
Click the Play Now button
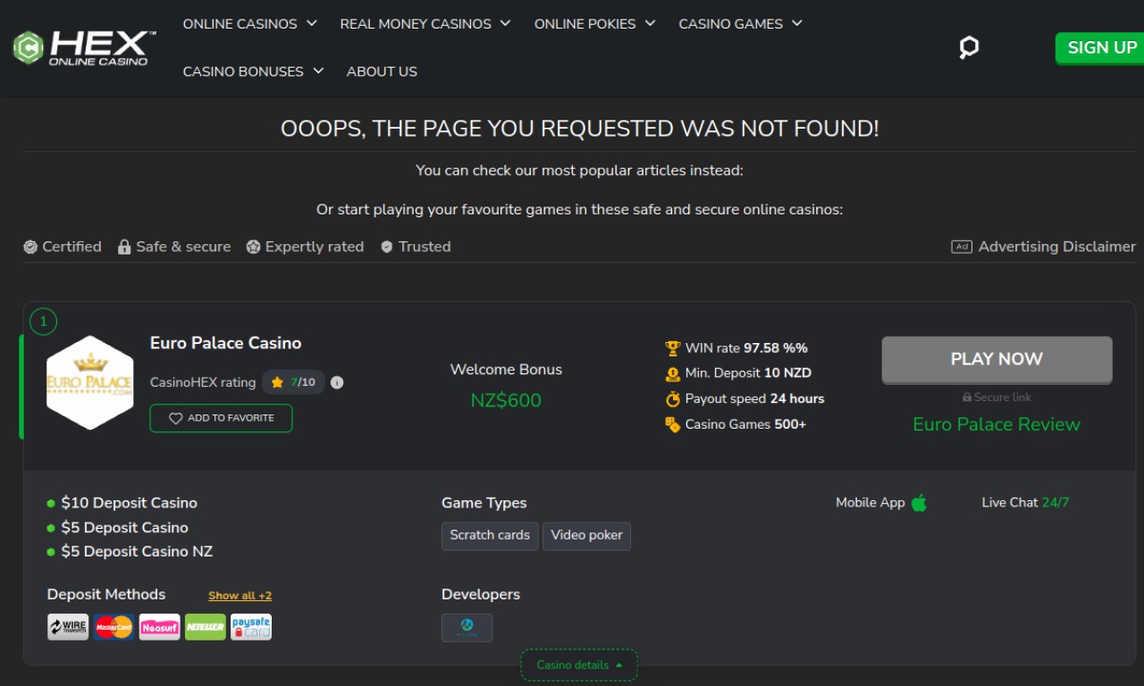(997, 359)
